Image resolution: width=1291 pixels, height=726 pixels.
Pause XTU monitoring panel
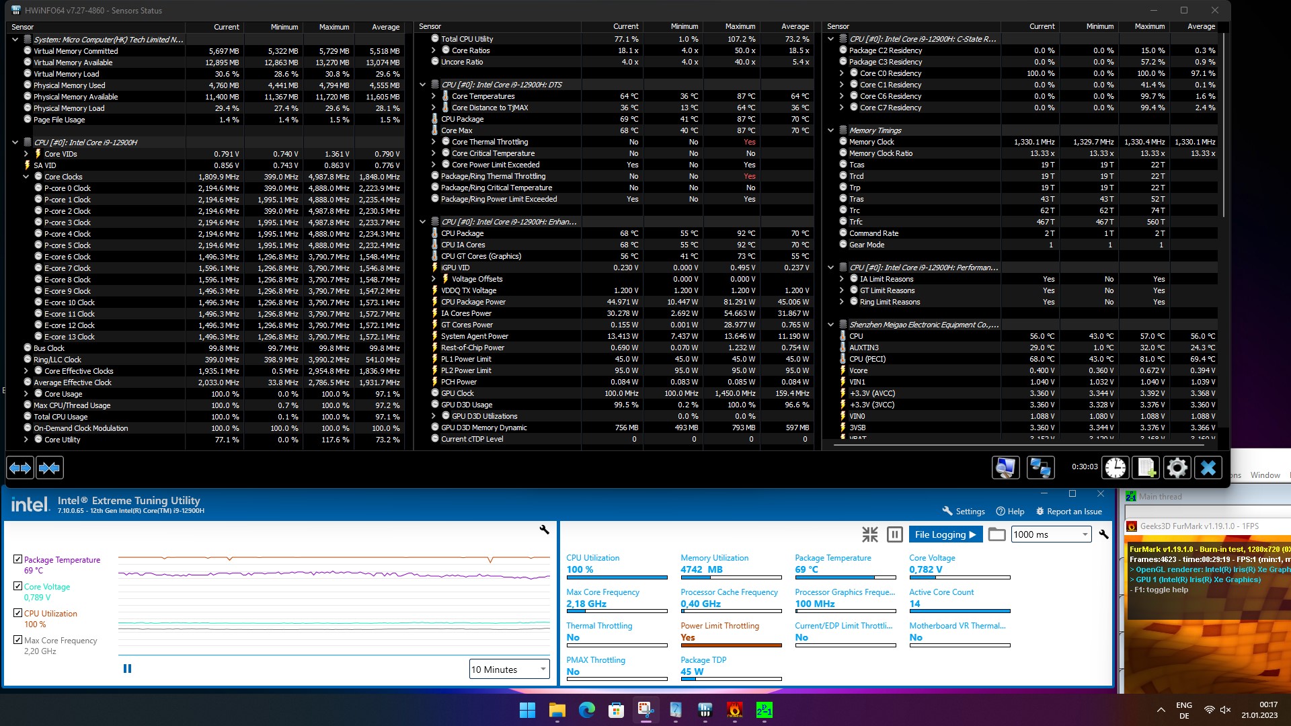pyautogui.click(x=895, y=534)
